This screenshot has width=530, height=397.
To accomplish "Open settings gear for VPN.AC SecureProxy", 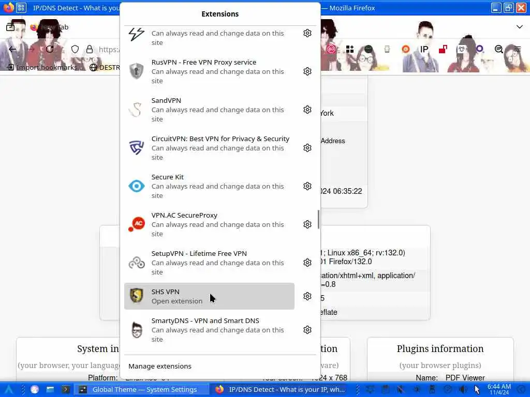I will pos(307,224).
